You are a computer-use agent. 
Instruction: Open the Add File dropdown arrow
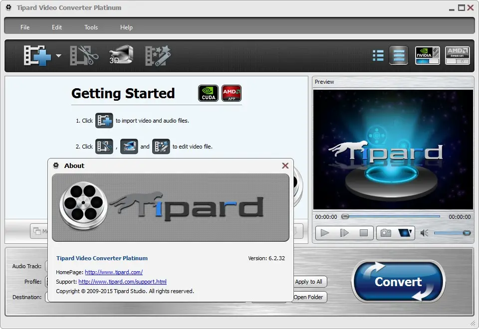(59, 55)
